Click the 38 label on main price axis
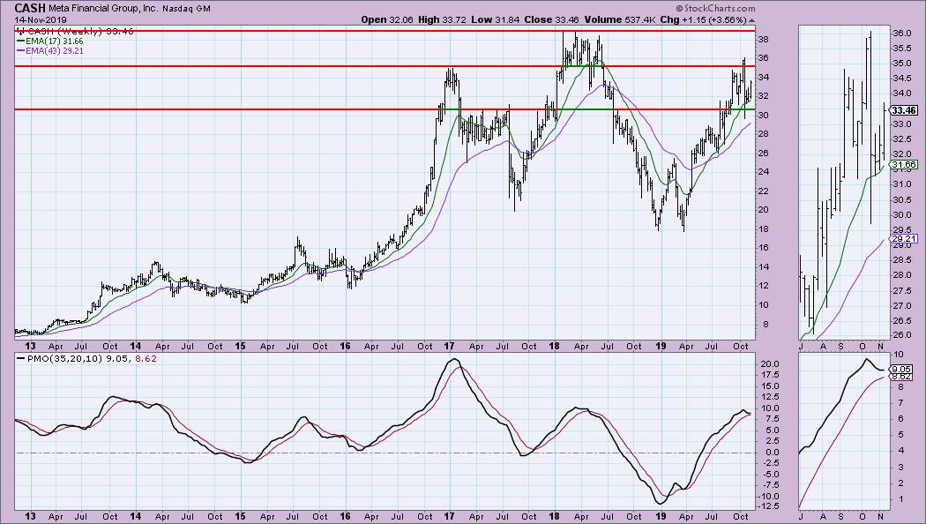This screenshot has height=524, width=926. point(763,39)
